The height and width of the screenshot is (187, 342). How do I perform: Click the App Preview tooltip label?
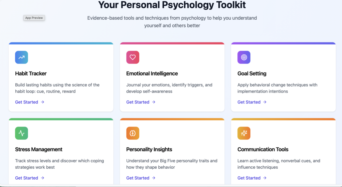[x=34, y=18]
